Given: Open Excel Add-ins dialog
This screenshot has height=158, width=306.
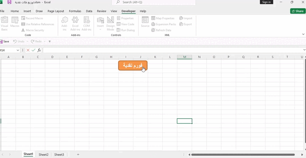Looking at the screenshot, I should pyautogui.click(x=75, y=24).
